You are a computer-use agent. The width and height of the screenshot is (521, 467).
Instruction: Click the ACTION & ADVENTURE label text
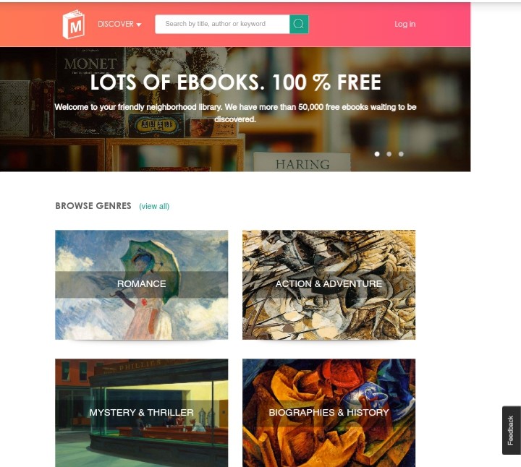[x=329, y=284]
